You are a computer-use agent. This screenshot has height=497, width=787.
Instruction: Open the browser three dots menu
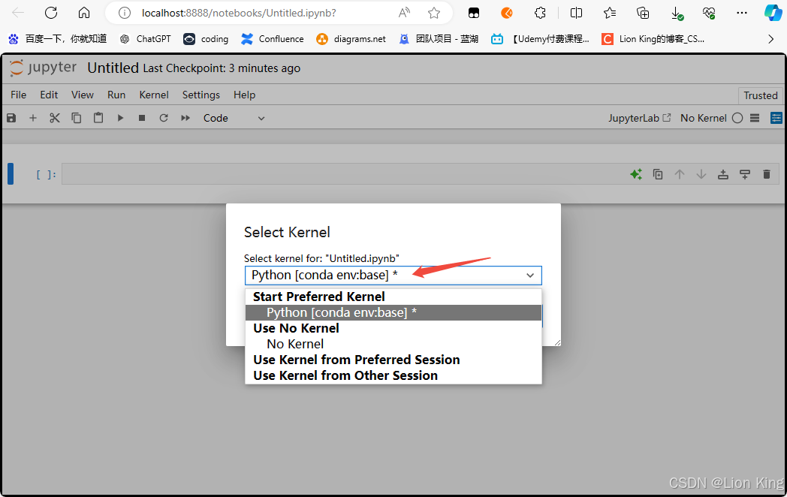point(742,13)
